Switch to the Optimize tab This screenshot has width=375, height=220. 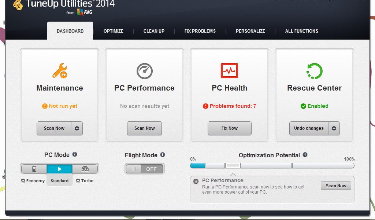tap(114, 31)
